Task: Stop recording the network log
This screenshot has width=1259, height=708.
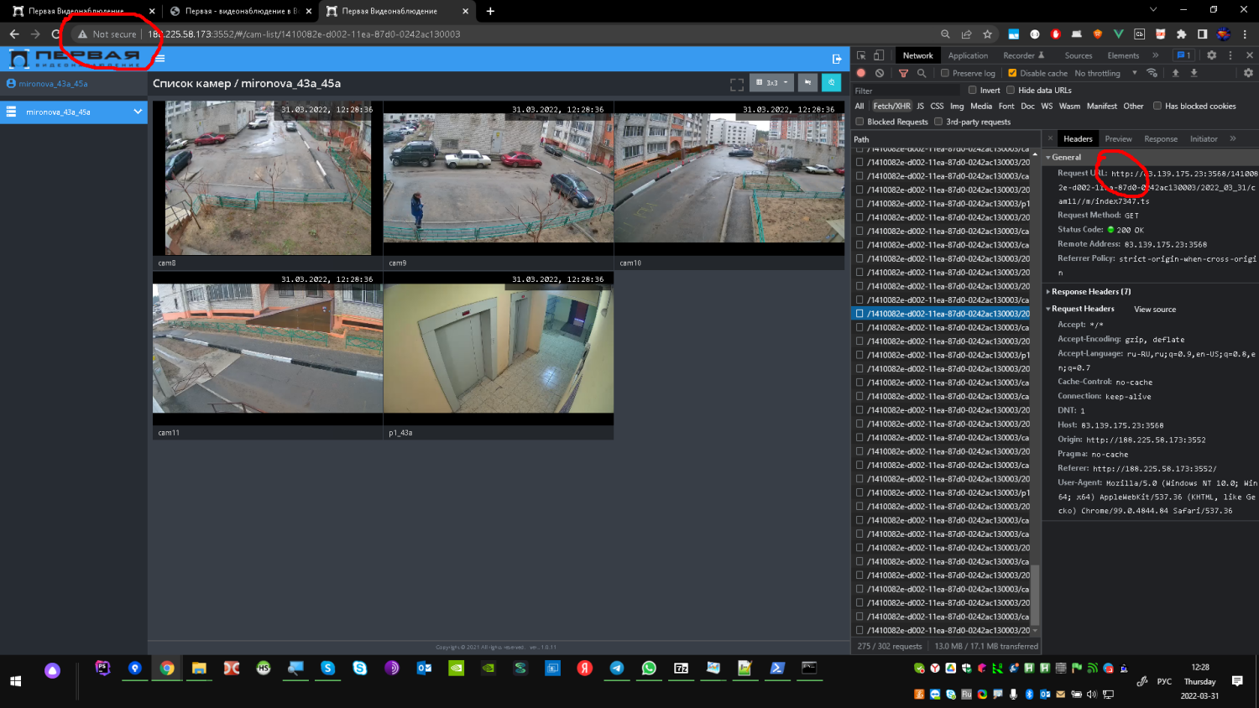Action: coord(861,73)
